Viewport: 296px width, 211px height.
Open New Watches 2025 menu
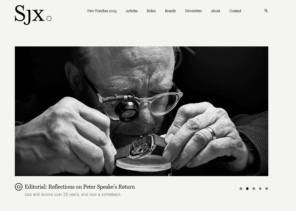(102, 11)
